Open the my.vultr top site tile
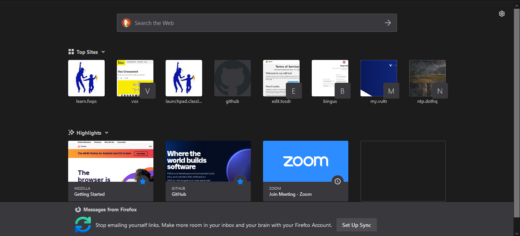The image size is (520, 236). coord(379,78)
